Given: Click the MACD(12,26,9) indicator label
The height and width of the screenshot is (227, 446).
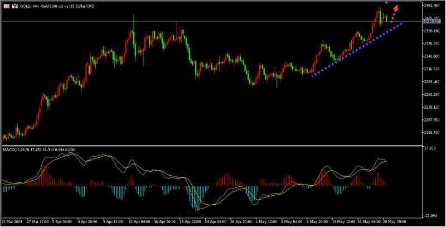Looking at the screenshot, I should pos(16,149).
